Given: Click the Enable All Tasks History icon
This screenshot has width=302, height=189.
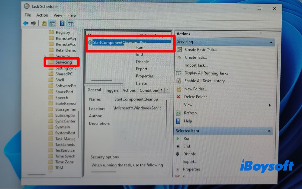Looking at the screenshot, I should 179,81.
